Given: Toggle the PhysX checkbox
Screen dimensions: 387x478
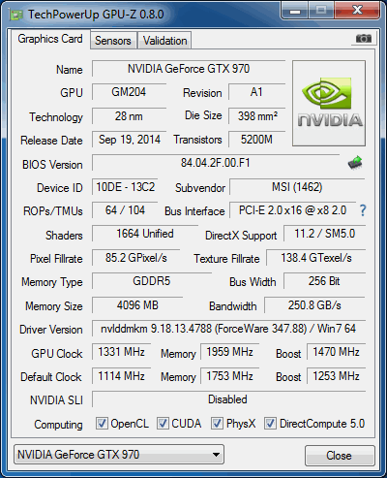Looking at the screenshot, I should (217, 423).
